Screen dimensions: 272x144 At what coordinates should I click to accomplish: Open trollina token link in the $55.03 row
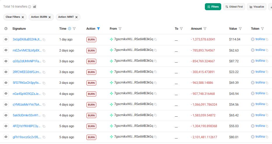[x=260, y=126]
